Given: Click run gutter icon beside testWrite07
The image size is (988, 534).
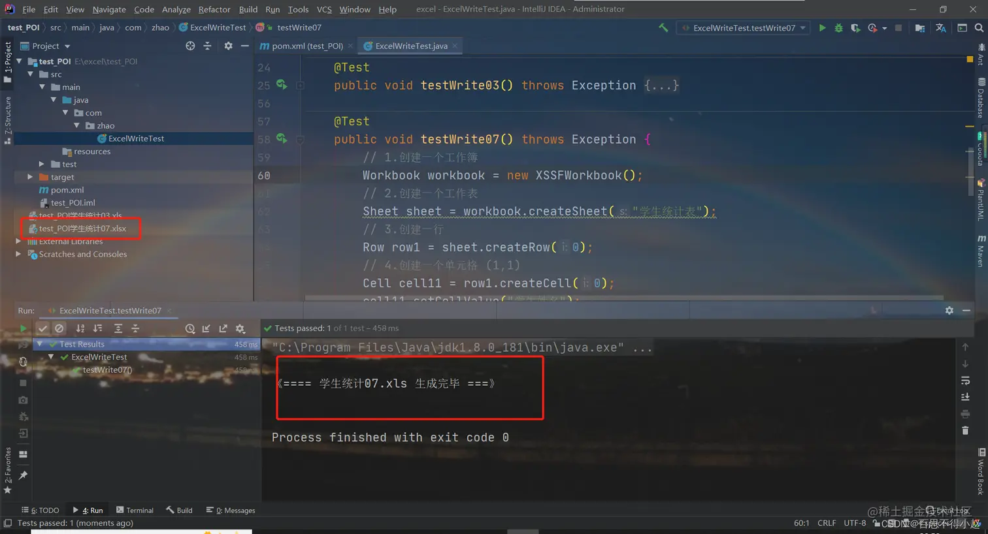Looking at the screenshot, I should point(282,138).
